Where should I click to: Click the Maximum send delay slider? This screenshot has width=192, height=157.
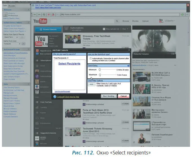[100, 75]
